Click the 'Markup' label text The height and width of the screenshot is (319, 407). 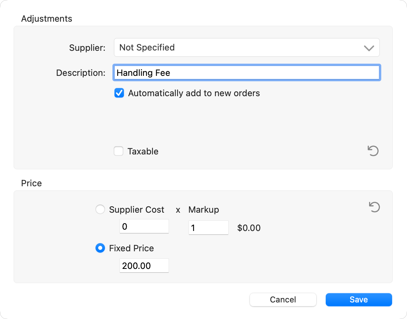coord(203,210)
